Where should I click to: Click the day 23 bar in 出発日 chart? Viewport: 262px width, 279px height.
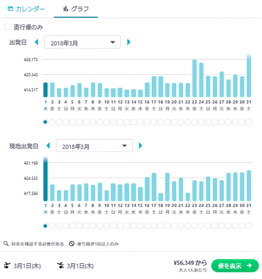coord(194,78)
